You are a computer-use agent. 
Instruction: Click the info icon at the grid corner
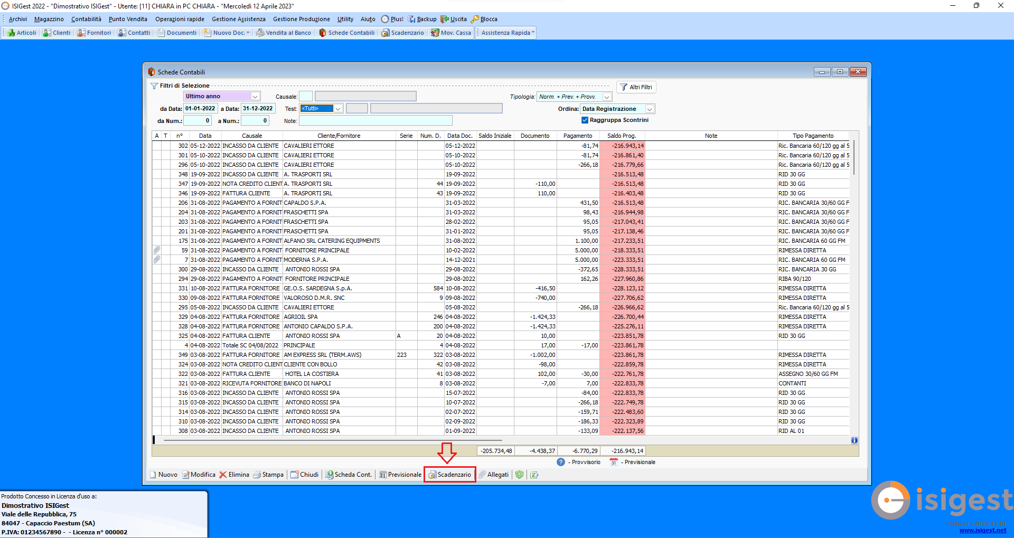(x=855, y=440)
